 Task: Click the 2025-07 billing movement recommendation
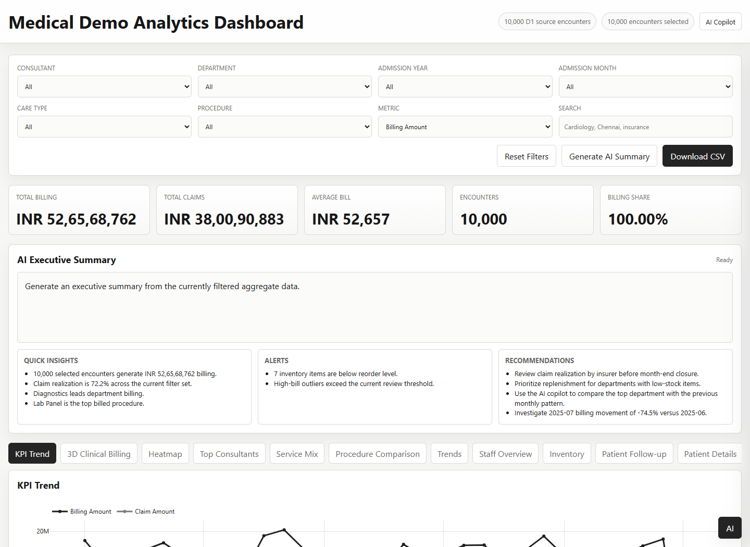click(610, 413)
